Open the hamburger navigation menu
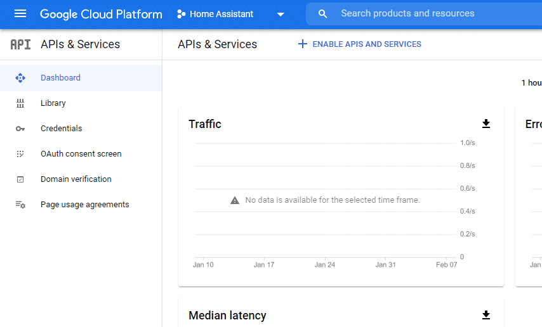 point(20,14)
